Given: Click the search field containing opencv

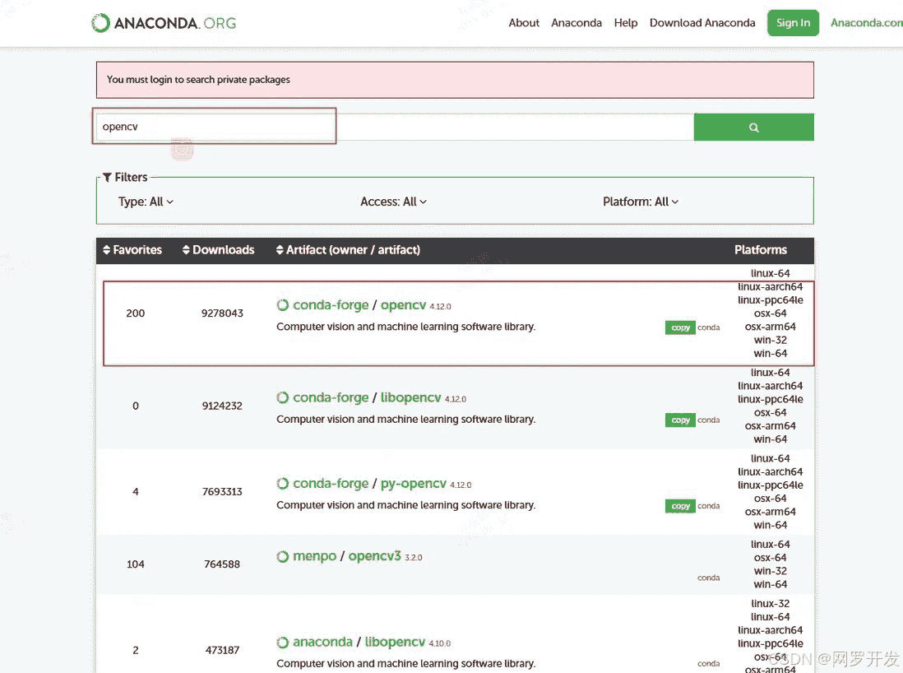Looking at the screenshot, I should 395,127.
